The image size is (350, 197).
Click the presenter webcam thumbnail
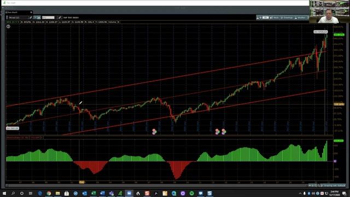pos(329,11)
